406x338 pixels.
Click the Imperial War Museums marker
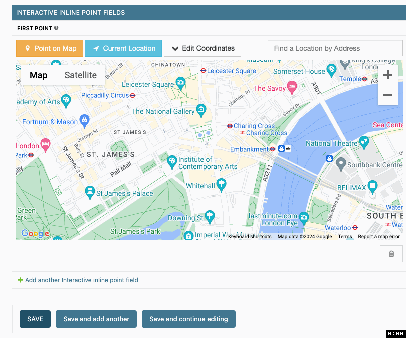tap(189, 235)
